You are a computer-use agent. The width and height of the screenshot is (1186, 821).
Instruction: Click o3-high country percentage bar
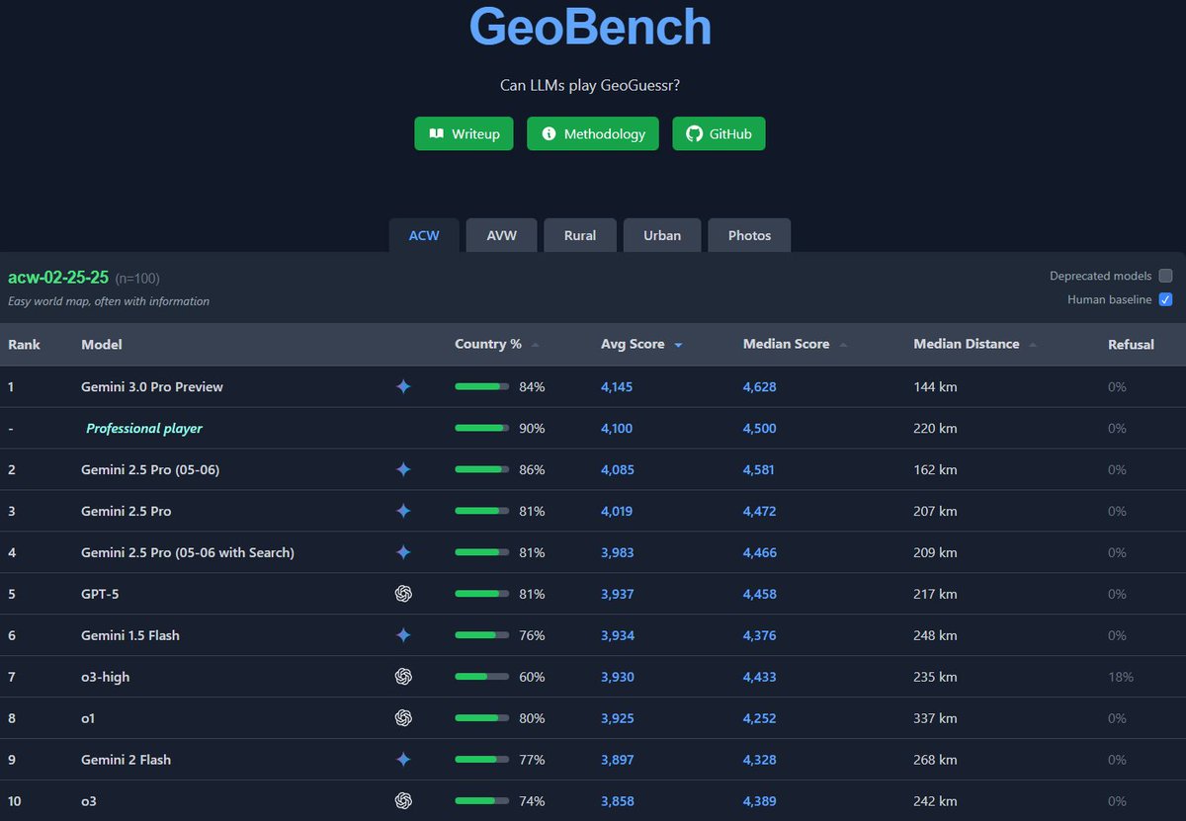point(482,677)
